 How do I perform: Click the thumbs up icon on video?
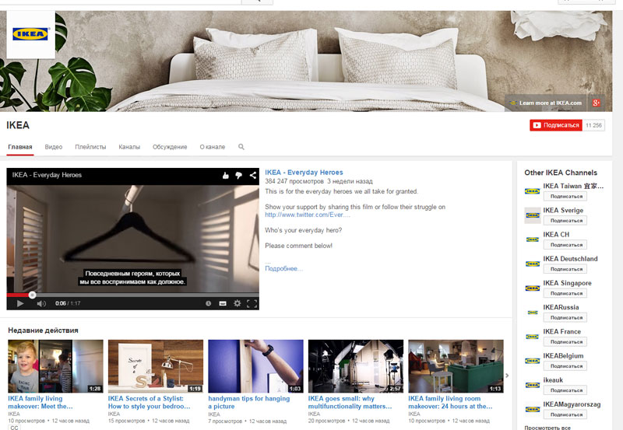pos(226,176)
